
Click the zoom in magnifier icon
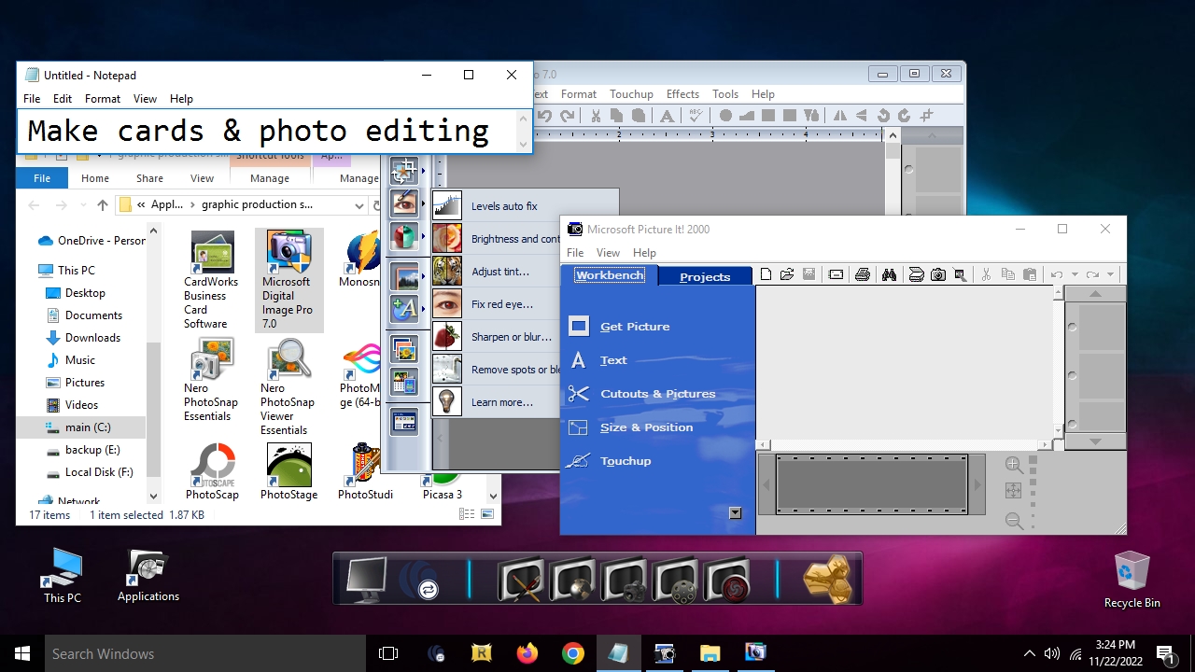(1014, 465)
